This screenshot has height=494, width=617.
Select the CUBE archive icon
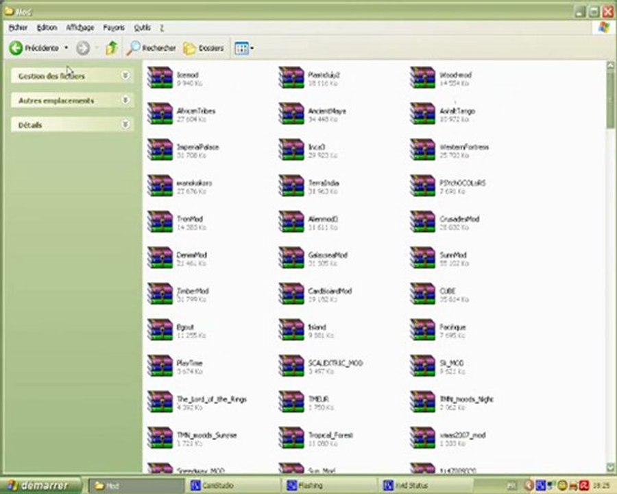pyautogui.click(x=422, y=294)
